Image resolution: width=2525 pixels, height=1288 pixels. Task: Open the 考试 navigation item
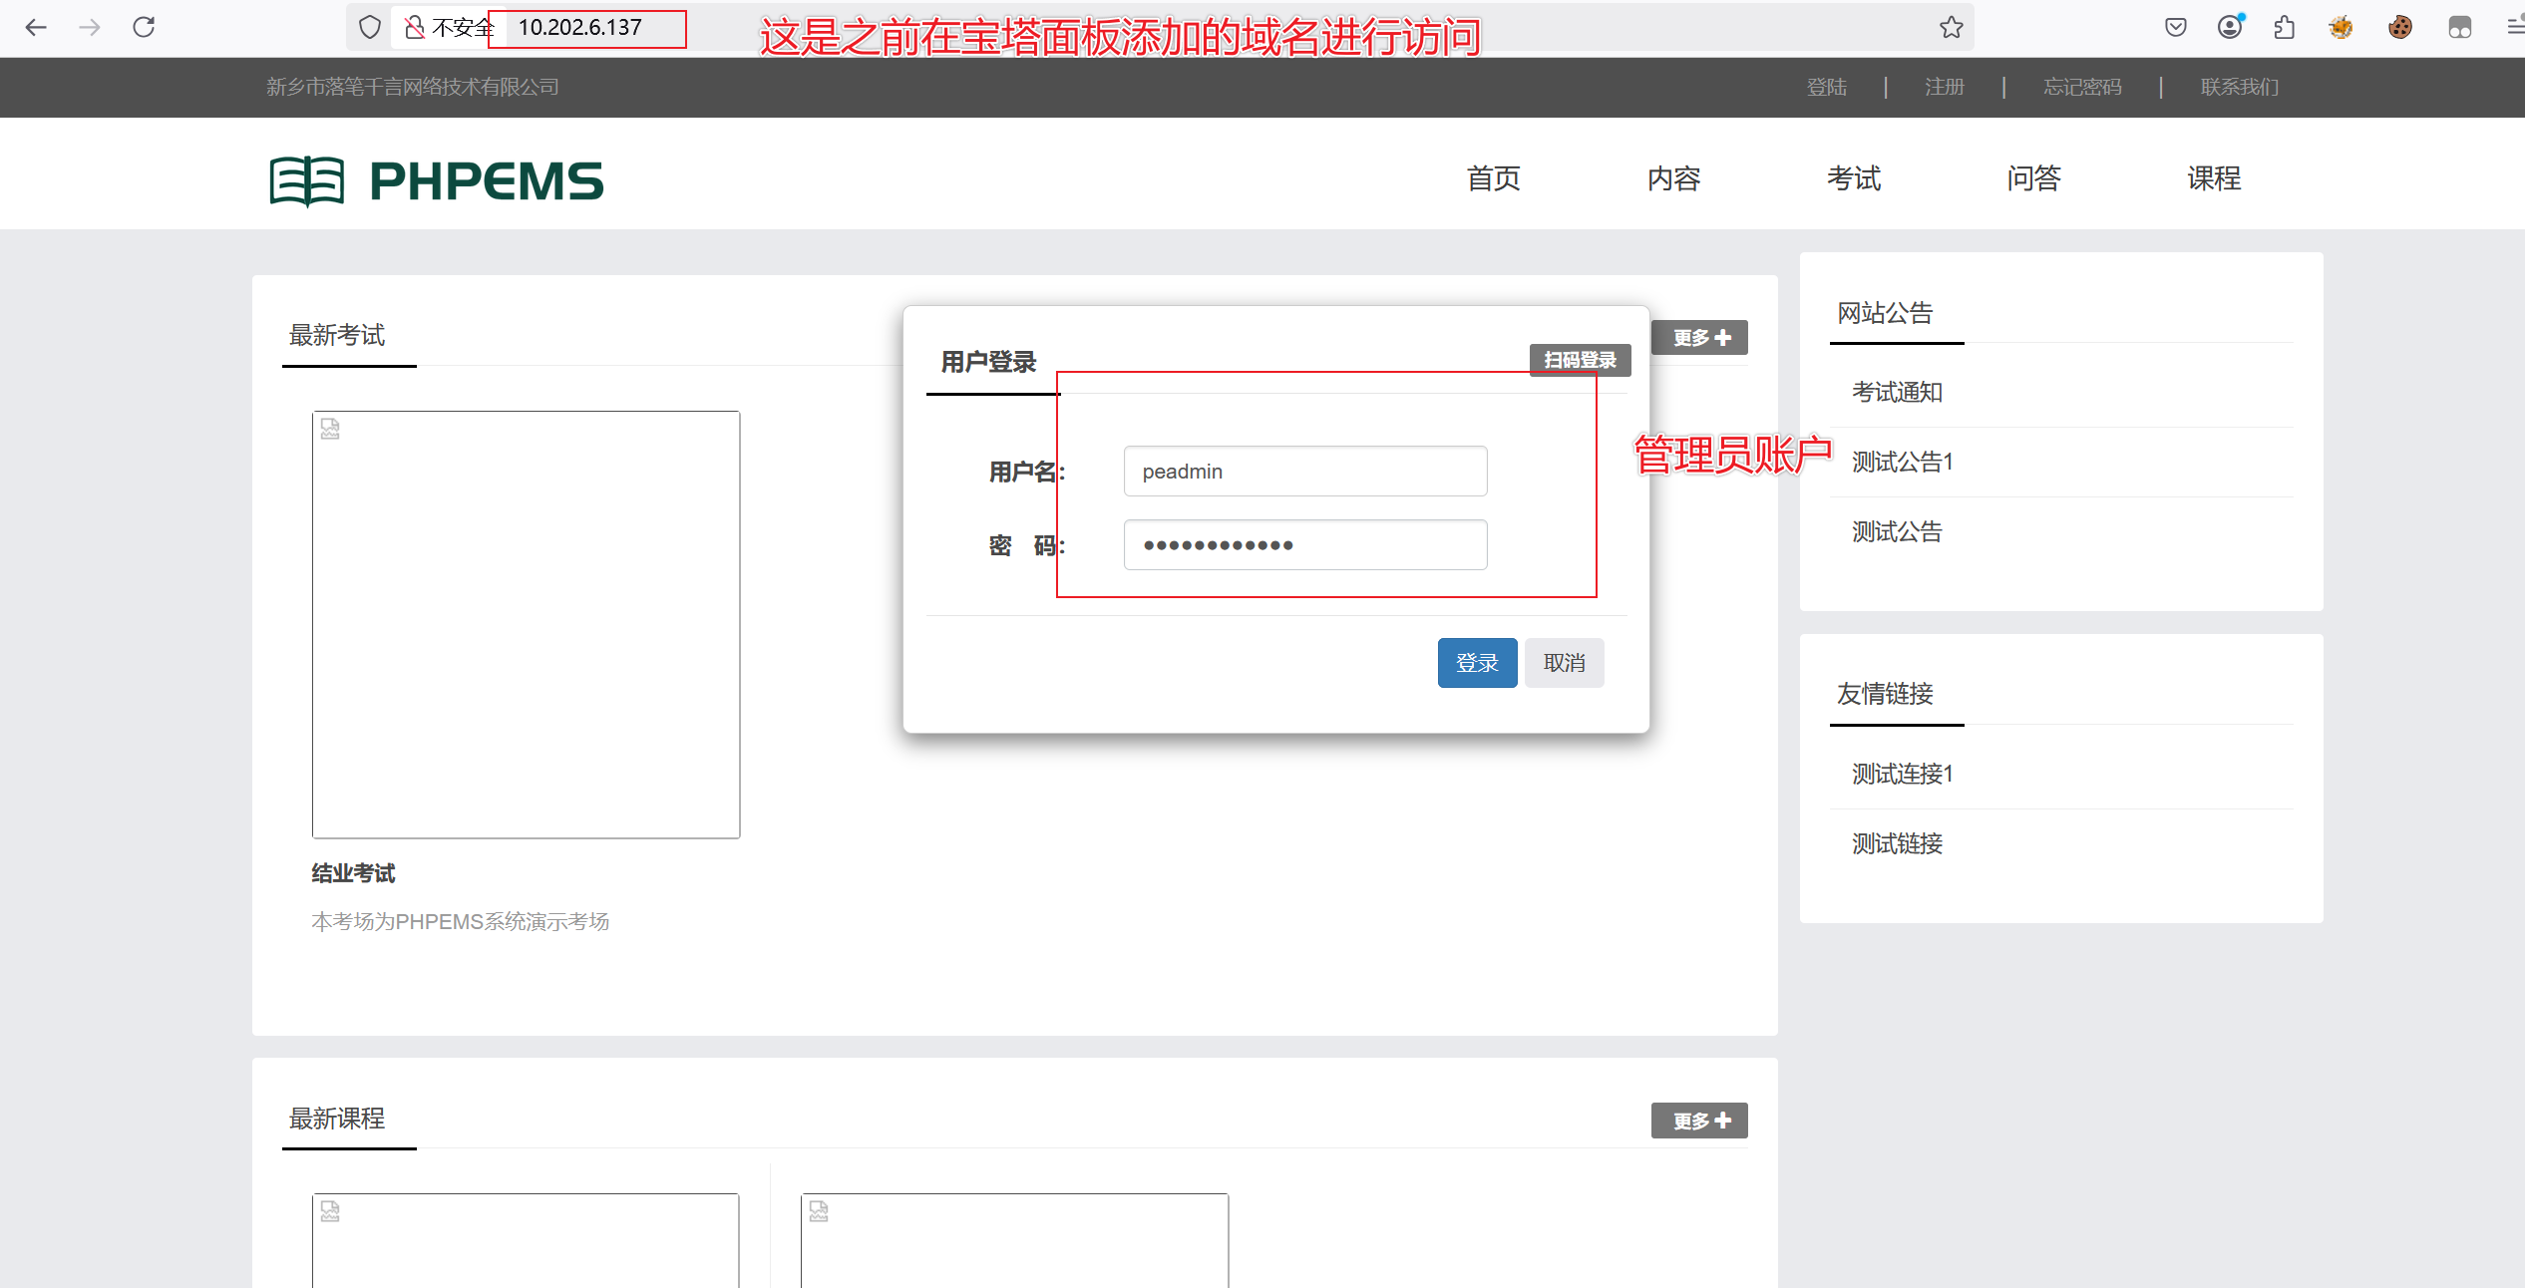[x=1854, y=178]
